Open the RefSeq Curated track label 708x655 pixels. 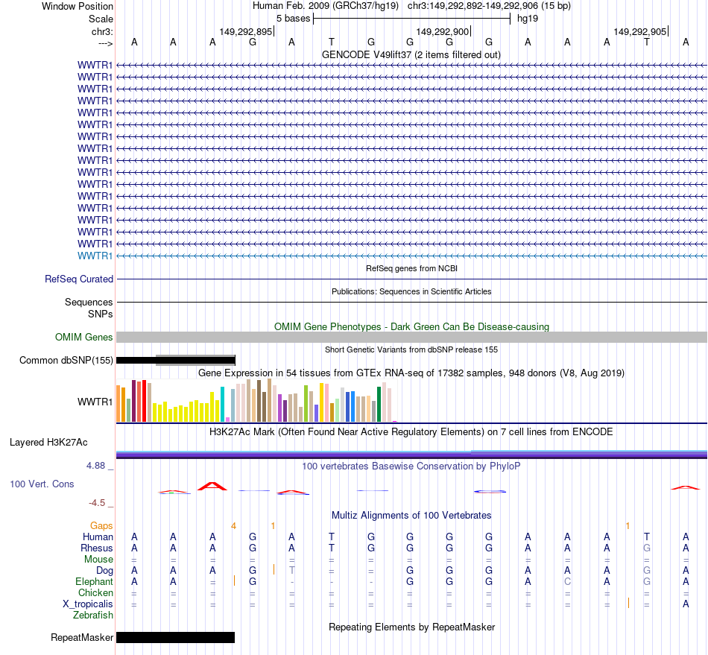[79, 279]
